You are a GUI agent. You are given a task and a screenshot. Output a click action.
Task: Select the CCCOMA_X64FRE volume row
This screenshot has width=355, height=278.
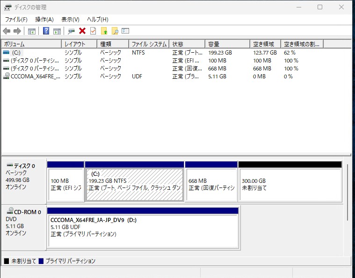[x=163, y=76]
